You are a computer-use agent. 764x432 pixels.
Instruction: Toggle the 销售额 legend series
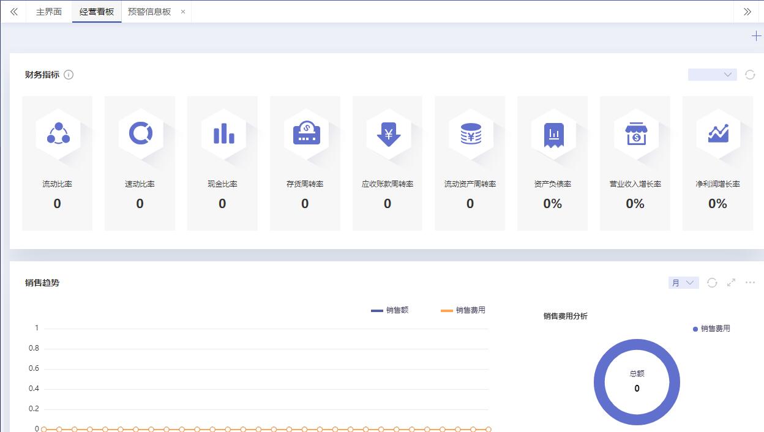click(x=390, y=310)
